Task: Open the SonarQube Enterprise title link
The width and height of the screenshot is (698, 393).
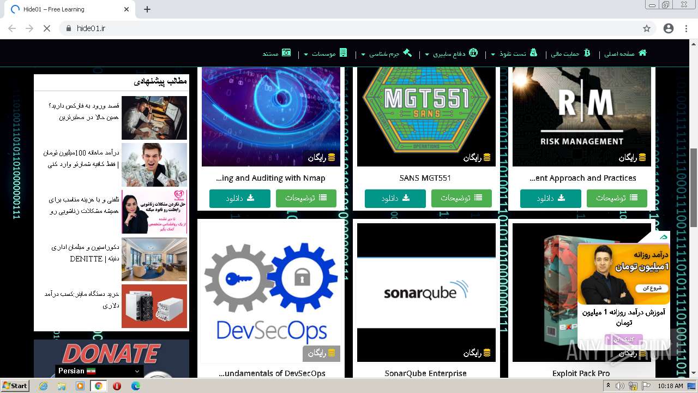Action: (x=426, y=373)
